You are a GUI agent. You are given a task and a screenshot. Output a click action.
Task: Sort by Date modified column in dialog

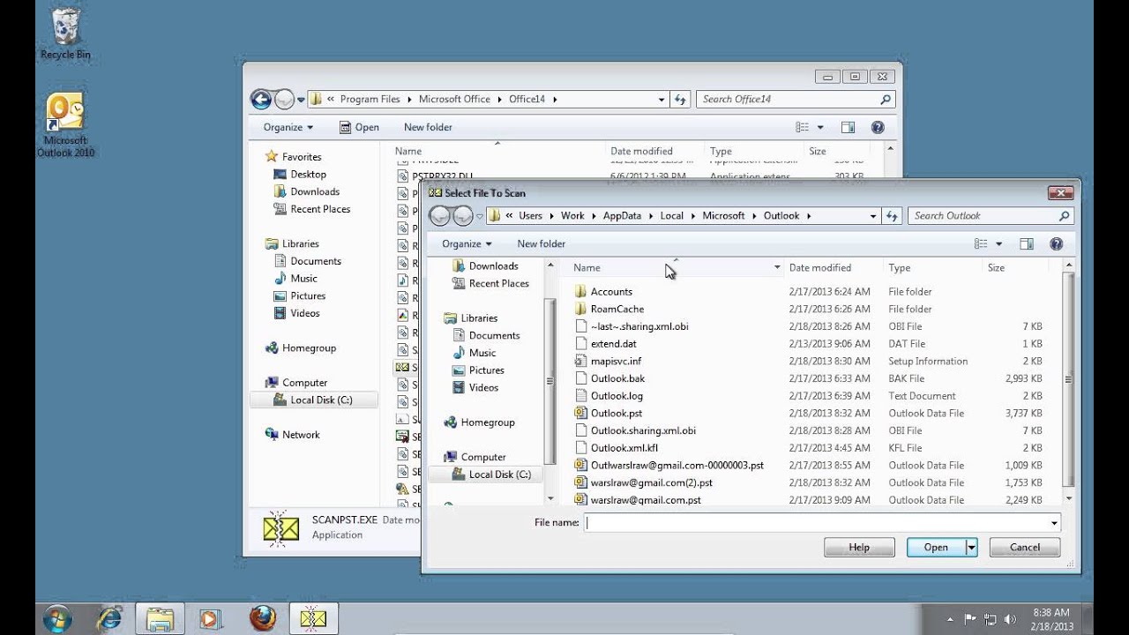tap(820, 267)
